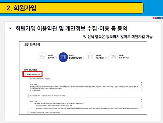The image size is (163, 123).
Task: Check the first required terms-of-use agreement checkbox
Action: [28, 79]
